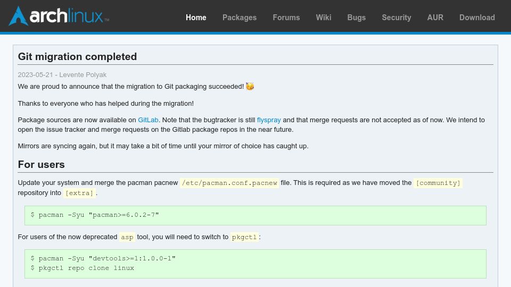Click the pacman>=6.0.2-7 command line
The height and width of the screenshot is (287, 511).
click(x=95, y=215)
